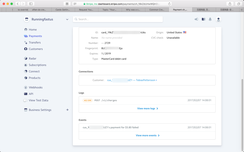Screen dimensions: 244x152
Task: Click View more logs link
Action: 148,108
